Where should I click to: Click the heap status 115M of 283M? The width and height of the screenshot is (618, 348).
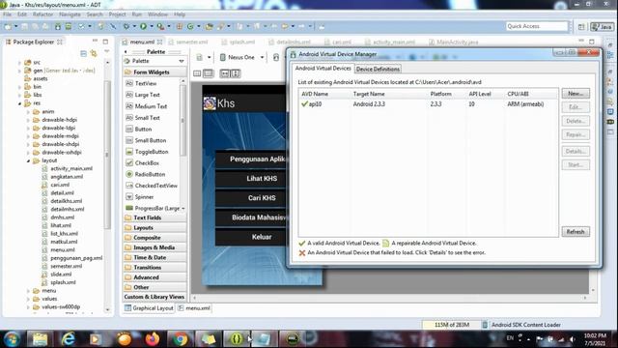[452, 325]
